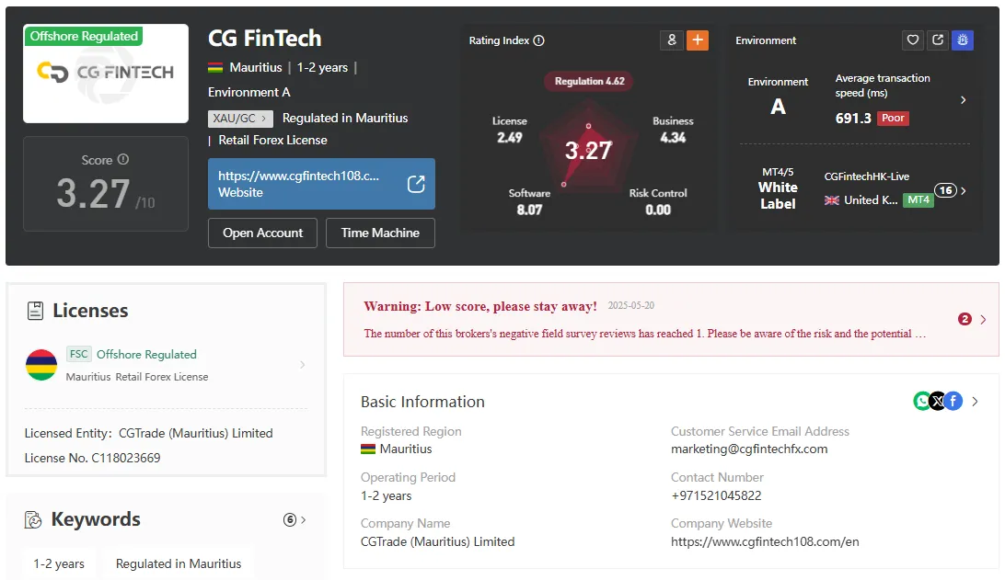Click the Regulation 4.62 pill
This screenshot has height=580, width=1005.
point(589,81)
